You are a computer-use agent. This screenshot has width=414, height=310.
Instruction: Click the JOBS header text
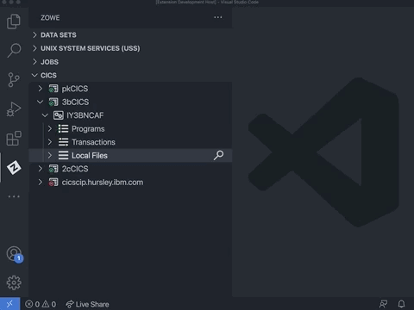(49, 62)
